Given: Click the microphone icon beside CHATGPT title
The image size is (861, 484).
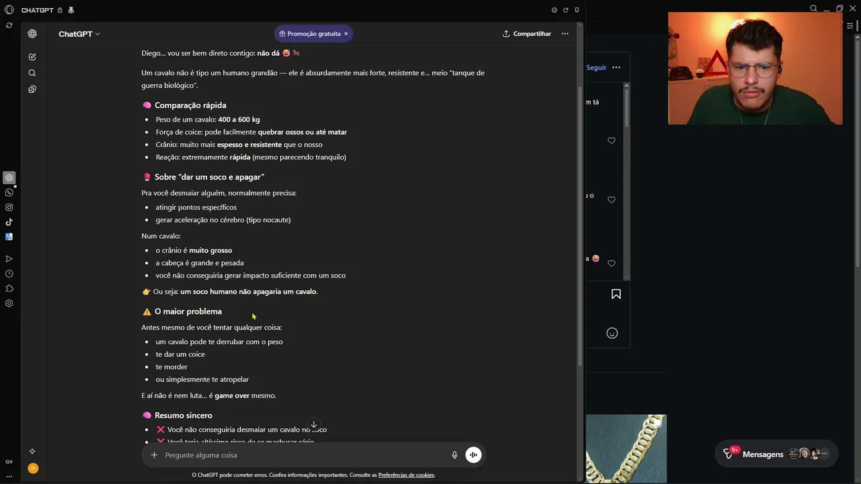Looking at the screenshot, I should pyautogui.click(x=71, y=11).
